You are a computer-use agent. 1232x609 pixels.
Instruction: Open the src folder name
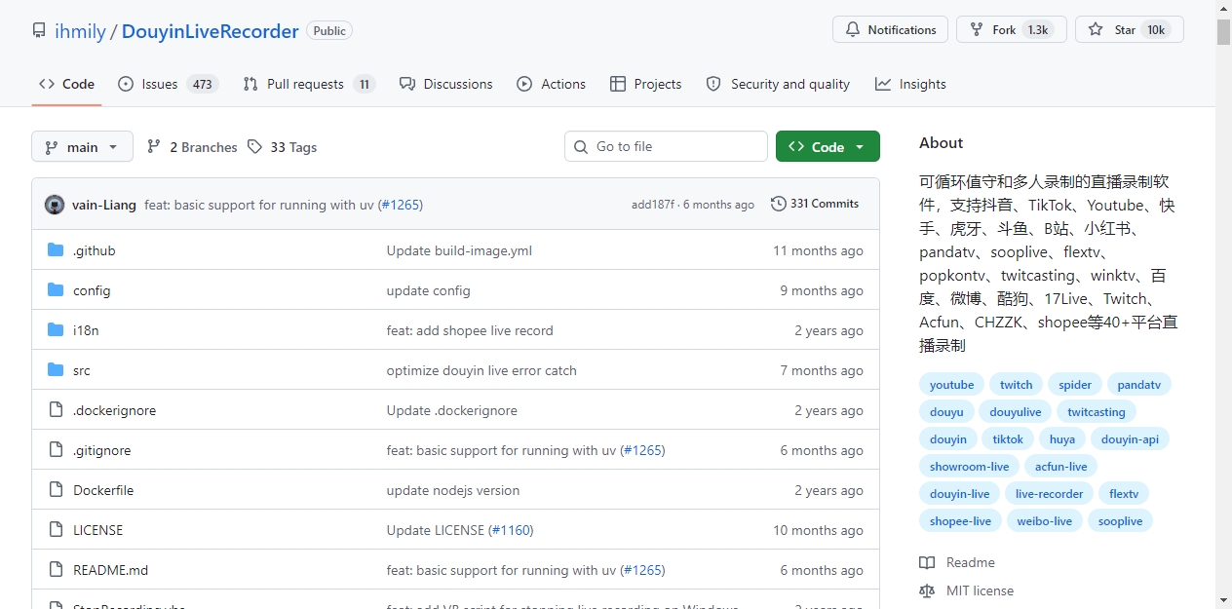point(82,370)
